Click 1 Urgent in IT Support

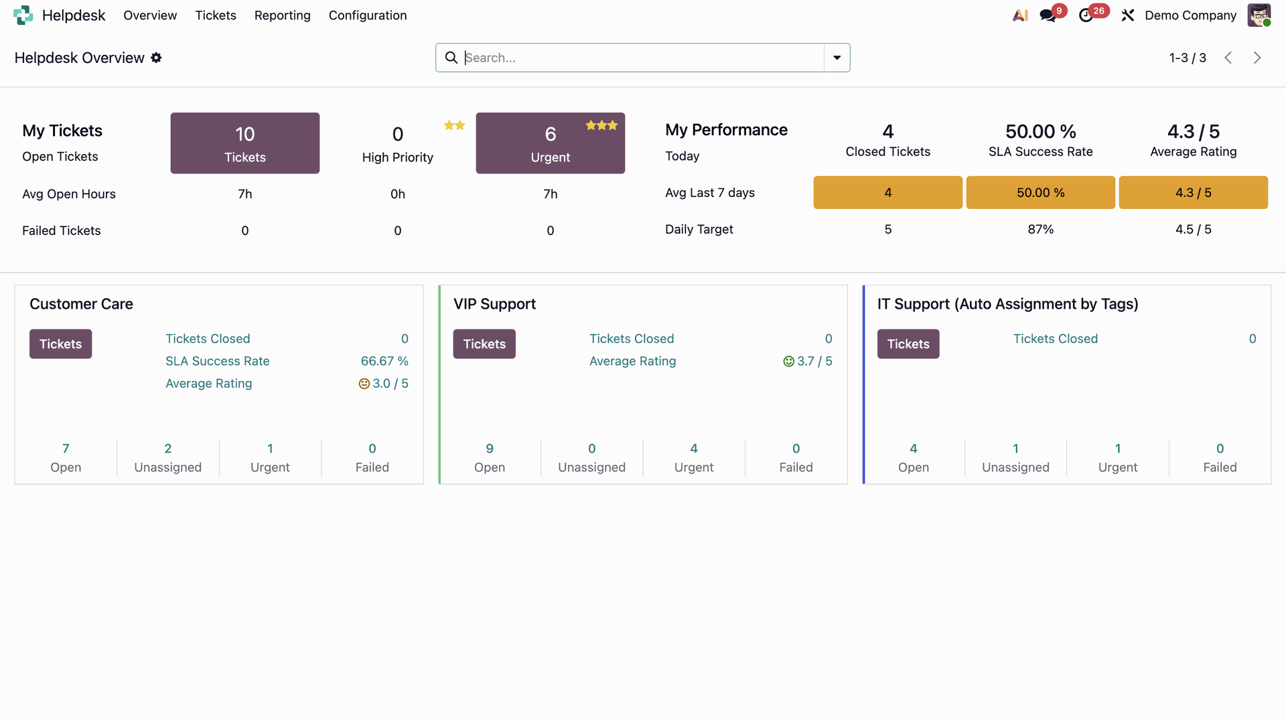click(x=1118, y=458)
